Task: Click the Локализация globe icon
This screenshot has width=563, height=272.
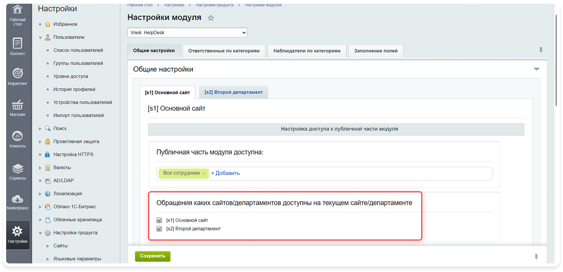Action: (48, 194)
